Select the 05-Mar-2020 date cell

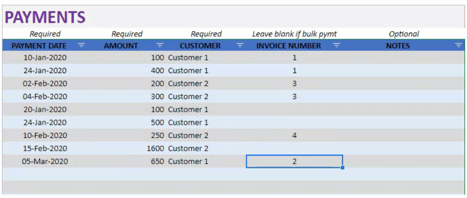pyautogui.click(x=45, y=161)
